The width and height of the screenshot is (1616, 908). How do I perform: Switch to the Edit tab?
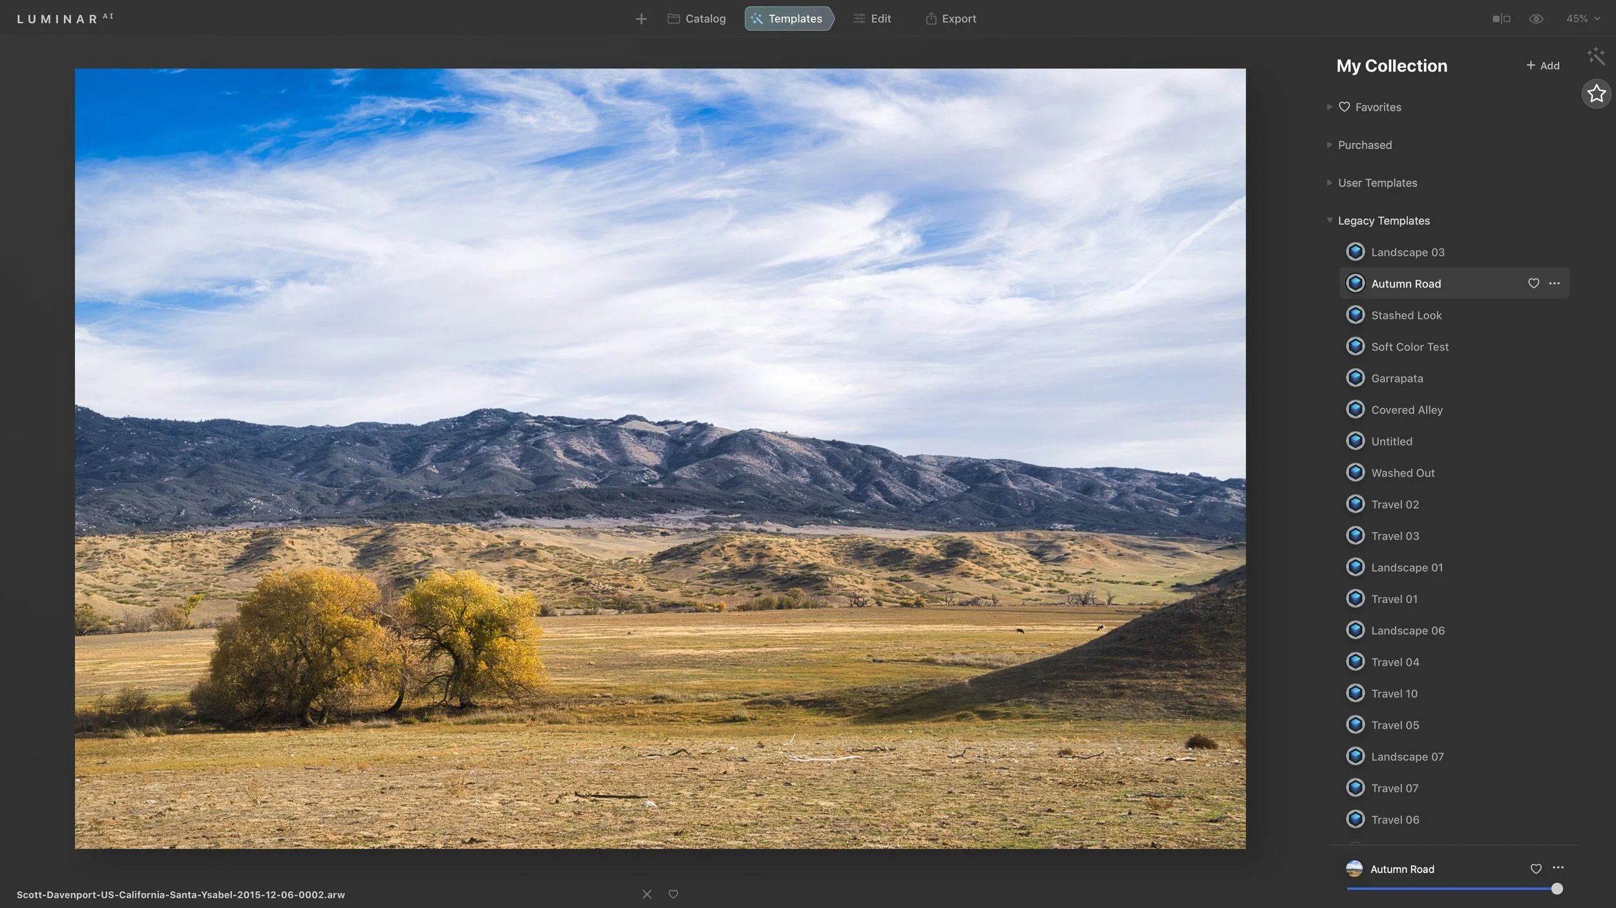point(872,18)
